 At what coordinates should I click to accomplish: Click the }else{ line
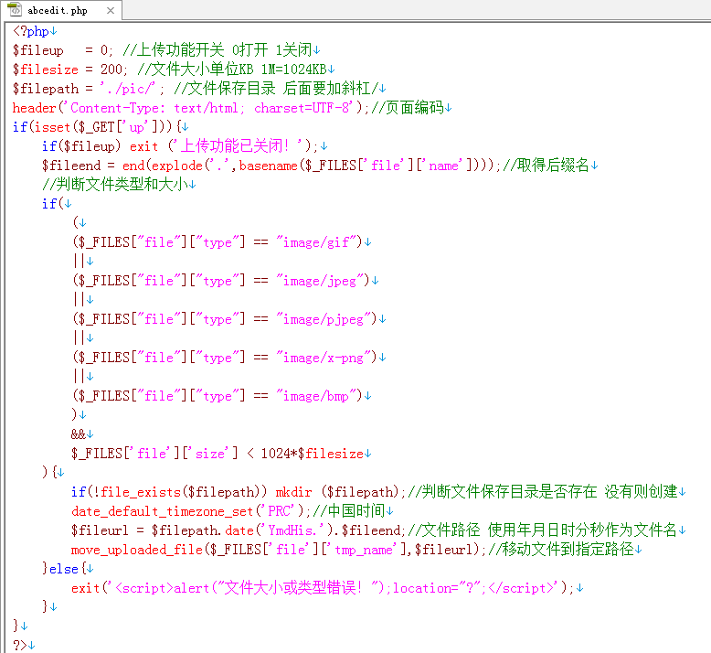(x=68, y=569)
